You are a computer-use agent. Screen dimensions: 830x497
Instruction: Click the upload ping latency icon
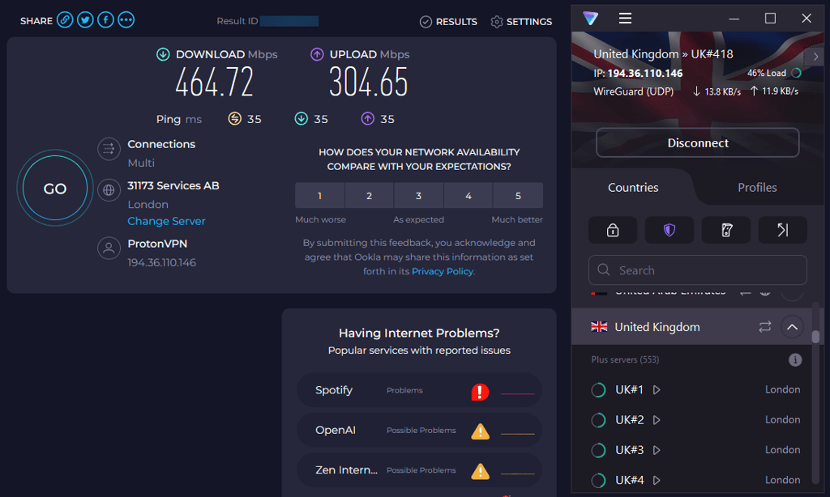coord(368,118)
